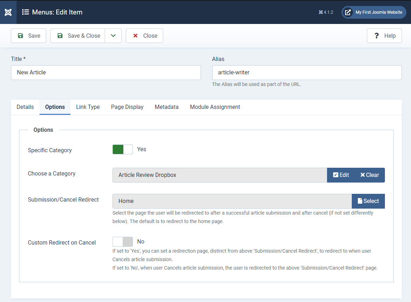Open the Metadata tab
Screen dimensions: 411x302
pyautogui.click(x=167, y=107)
